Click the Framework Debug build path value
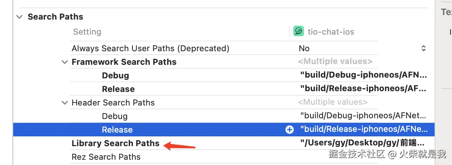Image resolution: width=452 pixels, height=165 pixels. (363, 75)
